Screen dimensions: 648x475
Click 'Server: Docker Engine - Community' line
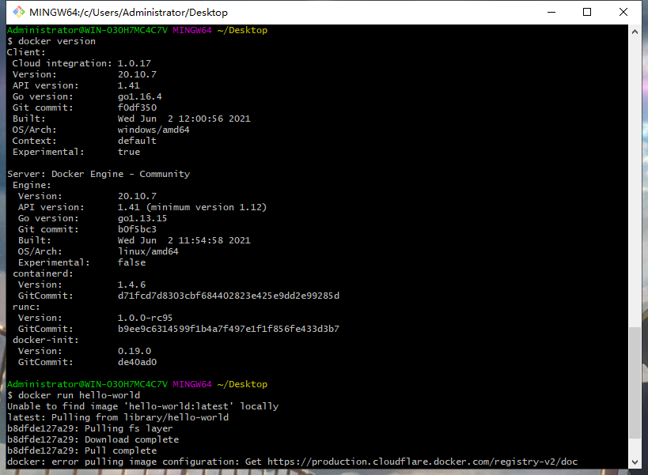pyautogui.click(x=99, y=174)
